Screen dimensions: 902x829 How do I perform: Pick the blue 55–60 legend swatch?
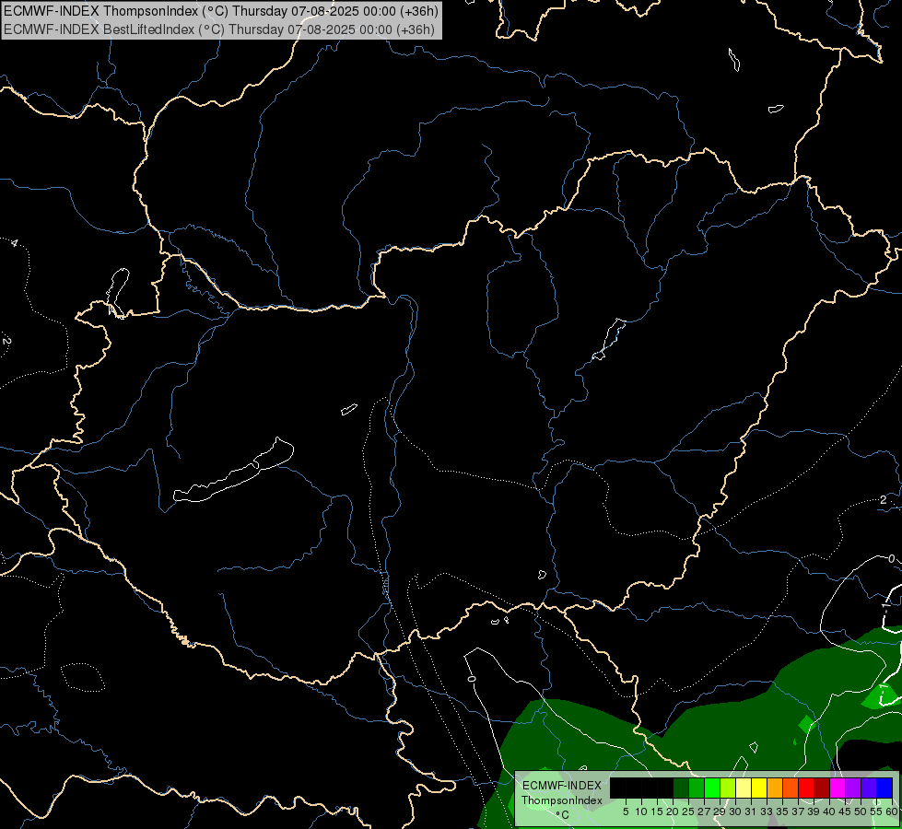click(884, 788)
